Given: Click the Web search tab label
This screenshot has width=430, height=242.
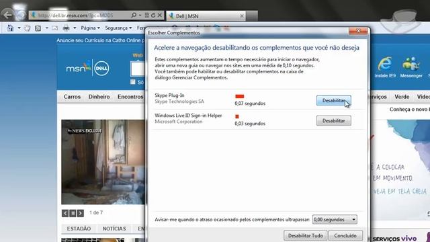Looking at the screenshot, I should [138, 55].
